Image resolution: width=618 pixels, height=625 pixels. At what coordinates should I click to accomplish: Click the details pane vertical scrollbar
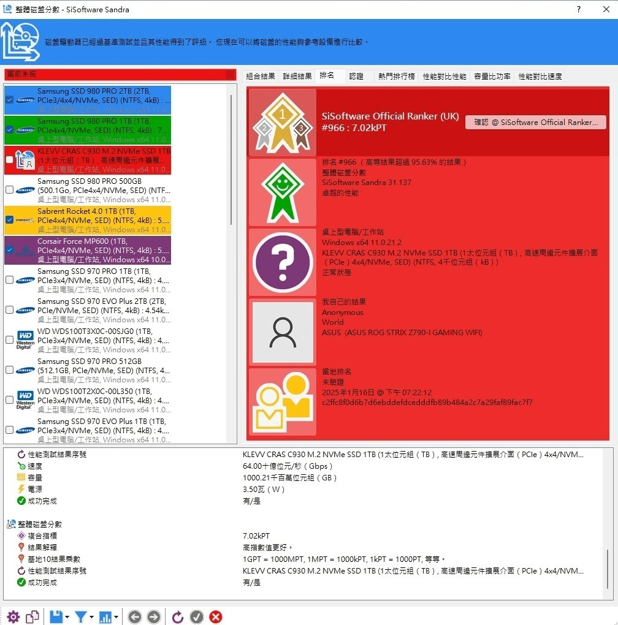608,569
